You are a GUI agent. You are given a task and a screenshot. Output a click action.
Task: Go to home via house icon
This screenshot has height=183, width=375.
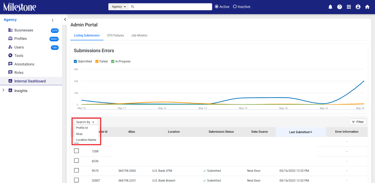click(x=367, y=7)
